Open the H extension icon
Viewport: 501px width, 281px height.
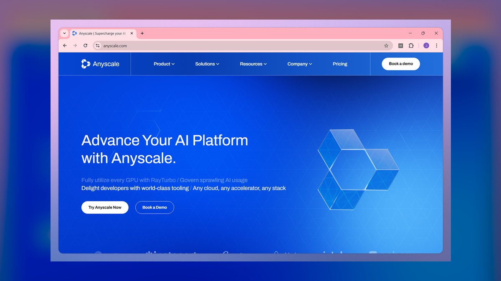coord(400,46)
